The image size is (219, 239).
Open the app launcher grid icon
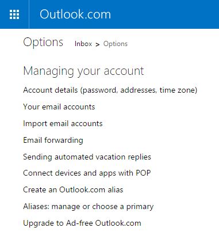coord(14,14)
